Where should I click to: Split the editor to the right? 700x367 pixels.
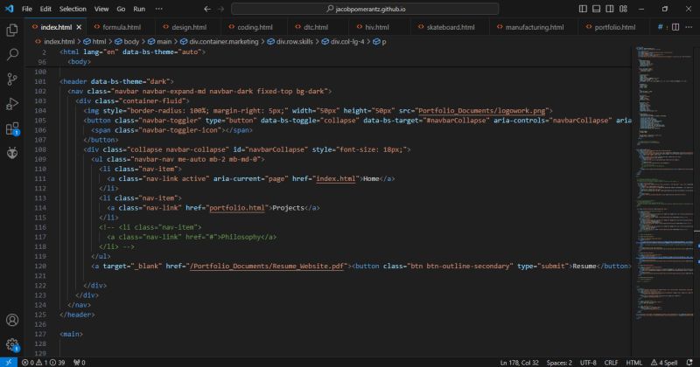pyautogui.click(x=675, y=27)
